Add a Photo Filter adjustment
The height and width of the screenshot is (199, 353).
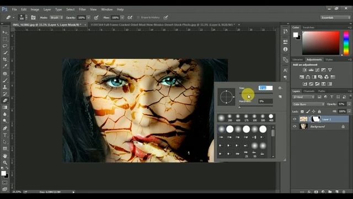(x=320, y=77)
